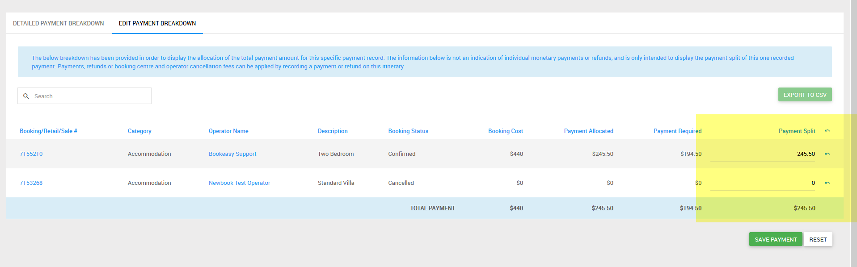Viewport: 857px width, 267px height.
Task: Open booking 7153268 link
Action: [31, 183]
